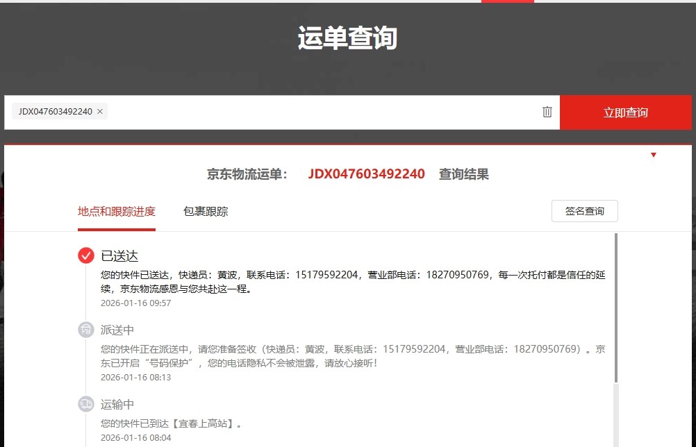The width and height of the screenshot is (696, 447).
Task: Click the 2026-01-16 09:57 timestamp
Action: (x=135, y=303)
